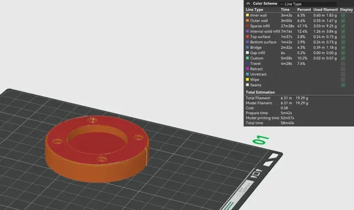The width and height of the screenshot is (354, 210).
Task: Click the Unretract cyan swatch
Action: [x=247, y=74]
